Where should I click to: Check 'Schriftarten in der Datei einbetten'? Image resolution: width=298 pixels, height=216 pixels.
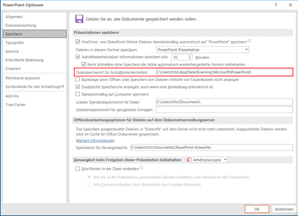78,168
